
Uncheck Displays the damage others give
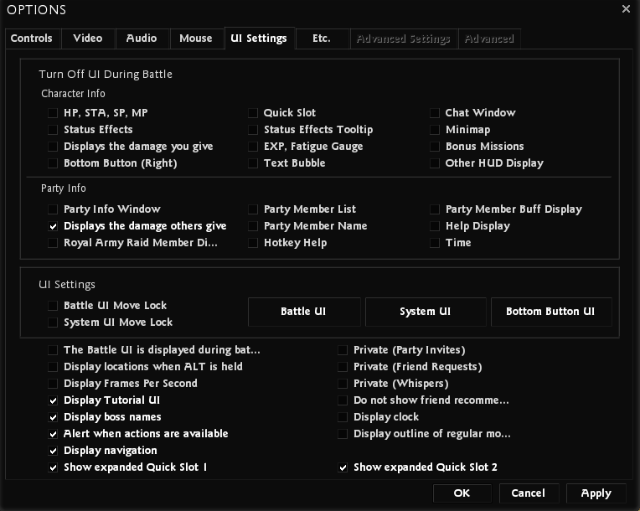[x=54, y=226]
